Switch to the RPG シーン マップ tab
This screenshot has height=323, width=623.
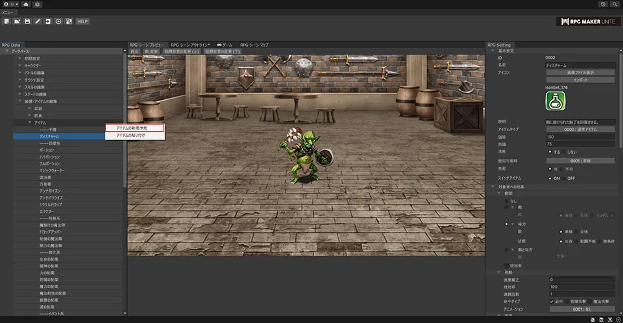click(x=254, y=45)
